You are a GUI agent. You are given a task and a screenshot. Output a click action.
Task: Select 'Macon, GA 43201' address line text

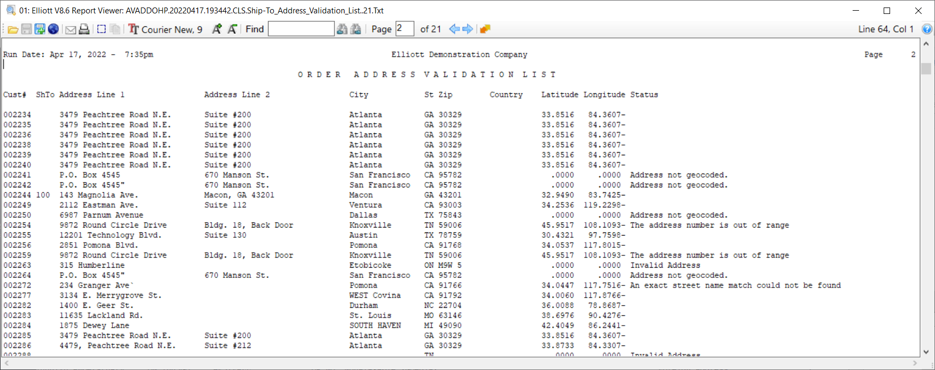[239, 195]
